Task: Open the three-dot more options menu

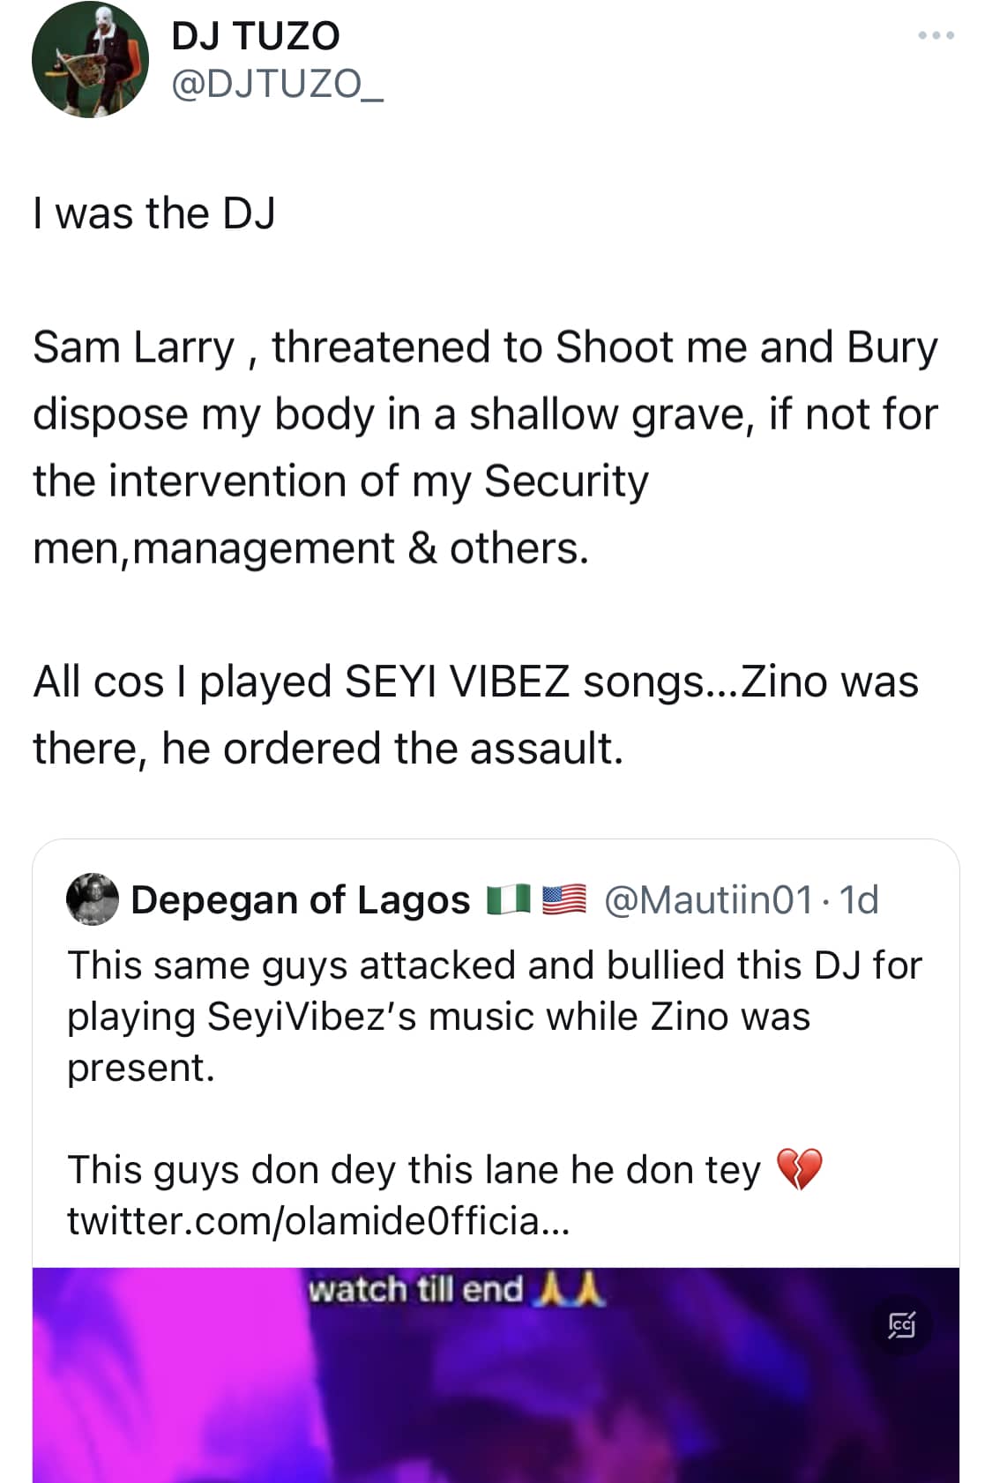Action: coord(936,35)
